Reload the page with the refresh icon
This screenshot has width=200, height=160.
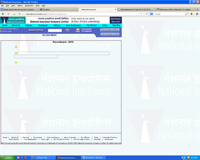(147, 14)
